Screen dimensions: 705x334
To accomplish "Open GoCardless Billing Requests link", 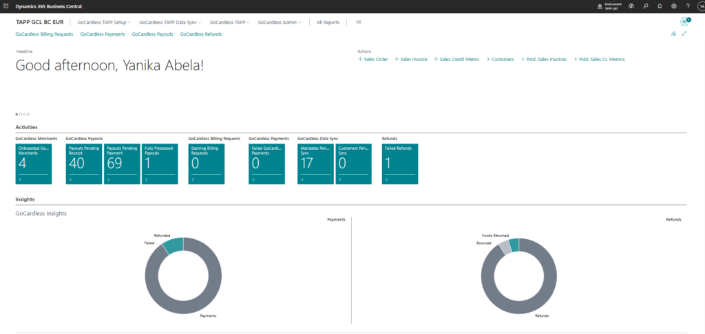I will [44, 34].
